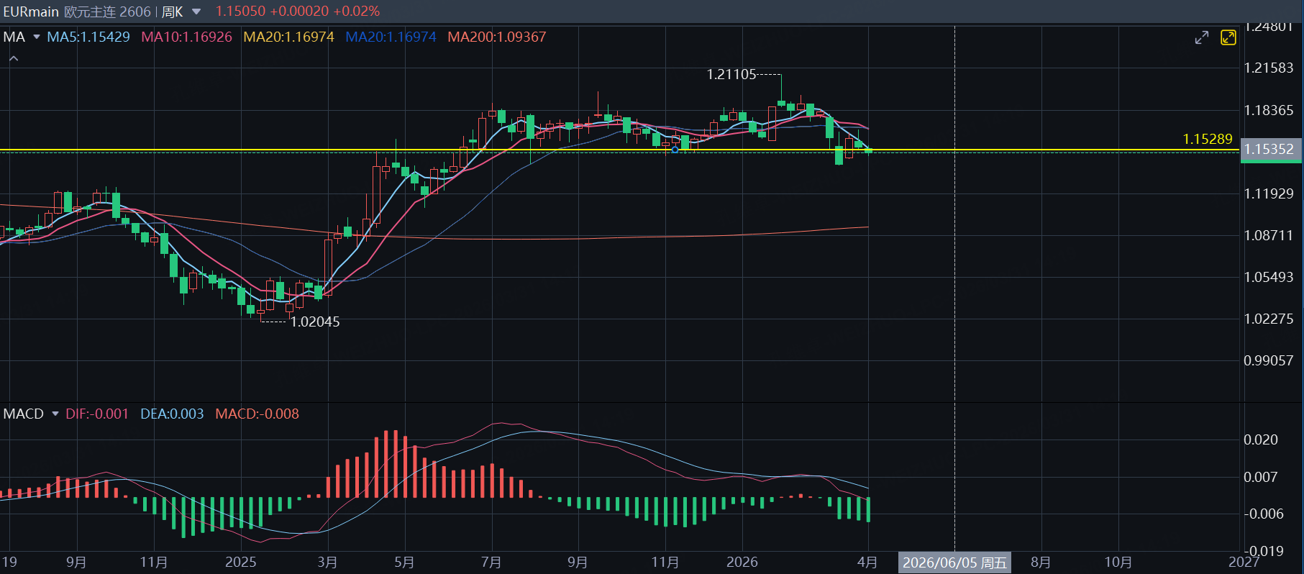The height and width of the screenshot is (574, 1304).
Task: Click the blue circle marker on the chart
Action: tap(675, 150)
